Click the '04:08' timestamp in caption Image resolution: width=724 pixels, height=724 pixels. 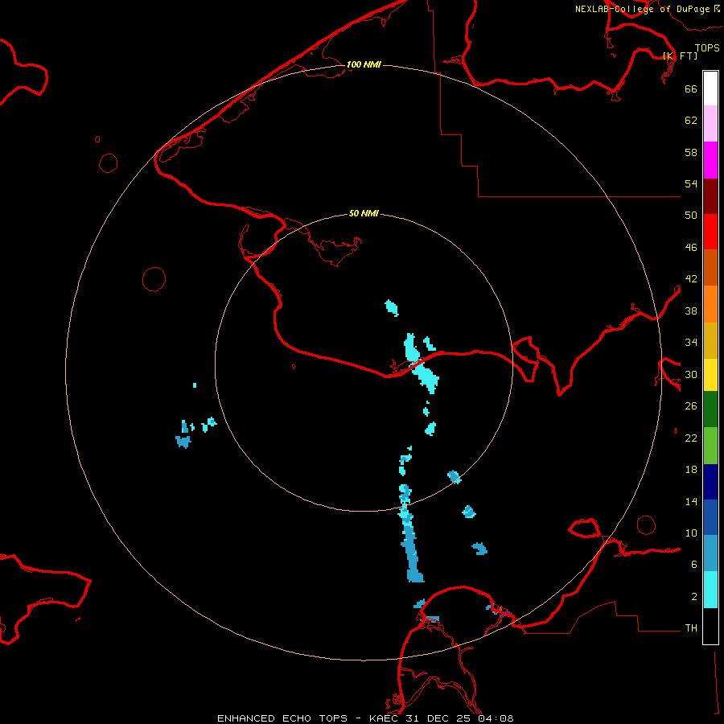click(496, 718)
